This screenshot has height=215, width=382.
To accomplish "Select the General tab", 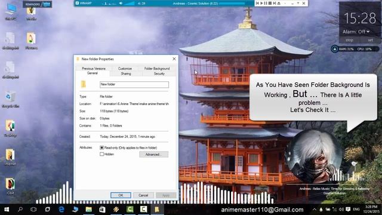I will click(93, 73).
